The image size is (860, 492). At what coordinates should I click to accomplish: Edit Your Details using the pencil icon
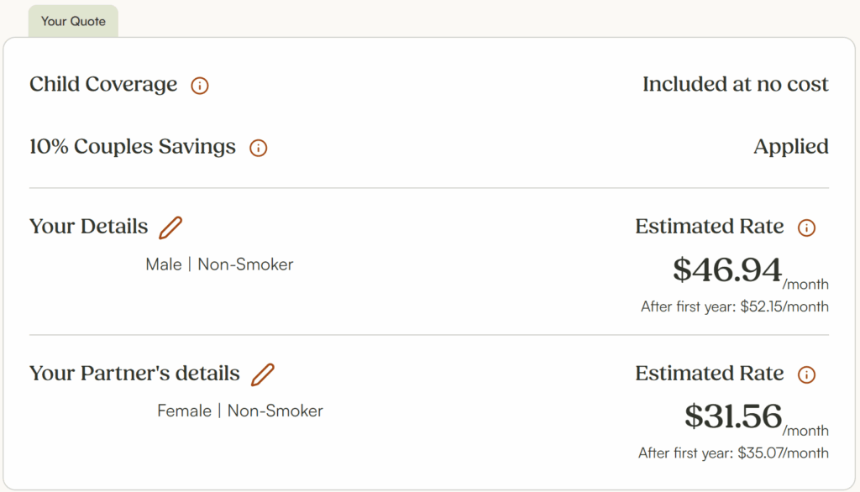click(170, 228)
